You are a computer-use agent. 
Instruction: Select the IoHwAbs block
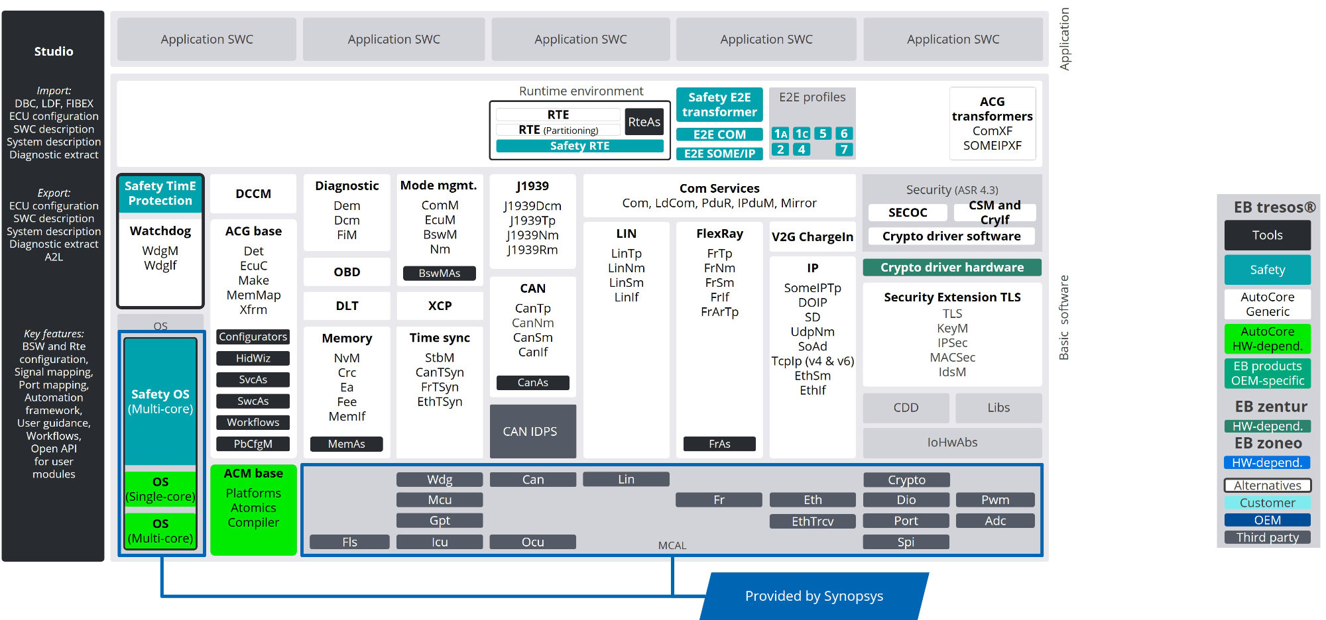[x=952, y=442]
